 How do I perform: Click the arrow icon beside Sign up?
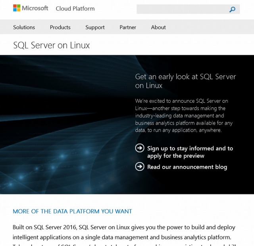pyautogui.click(x=140, y=148)
